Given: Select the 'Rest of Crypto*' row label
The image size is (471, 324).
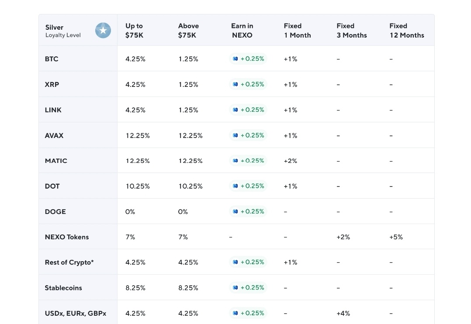Looking at the screenshot, I should coord(69,262).
